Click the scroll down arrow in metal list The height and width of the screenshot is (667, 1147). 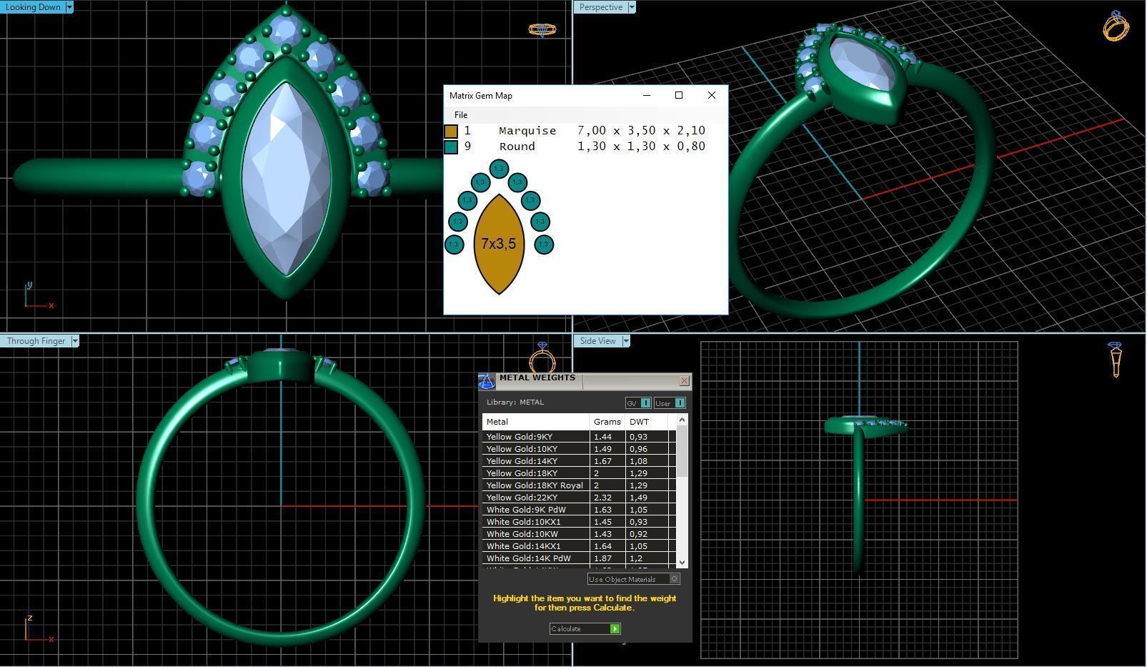(682, 563)
